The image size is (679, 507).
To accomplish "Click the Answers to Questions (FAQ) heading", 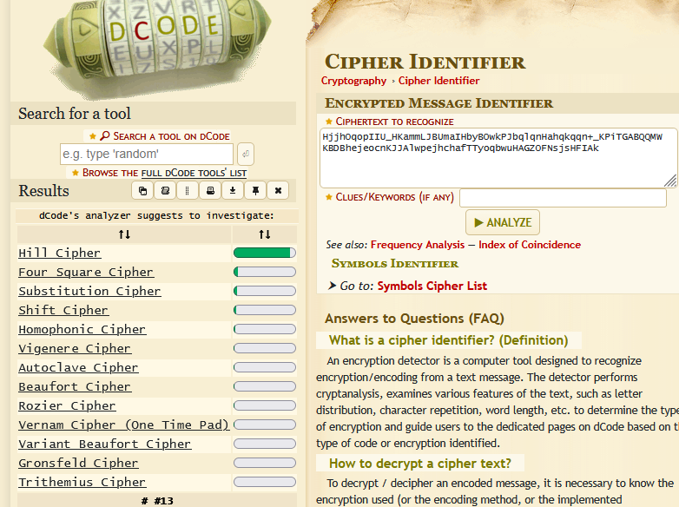I will [414, 319].
